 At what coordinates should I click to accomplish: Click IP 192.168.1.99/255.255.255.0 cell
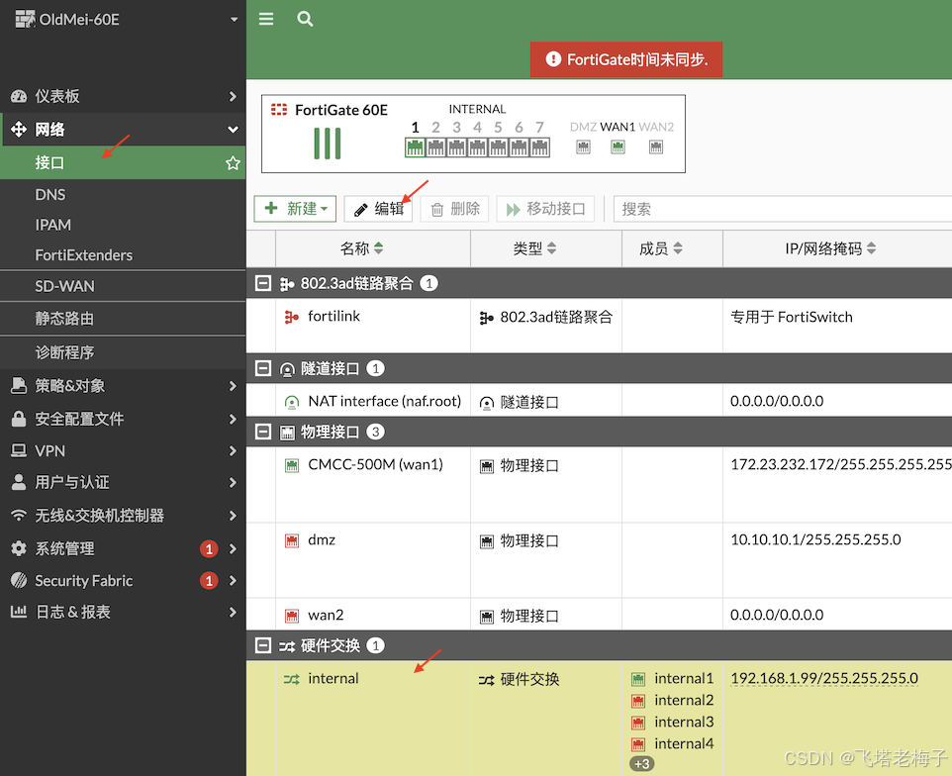(x=824, y=678)
